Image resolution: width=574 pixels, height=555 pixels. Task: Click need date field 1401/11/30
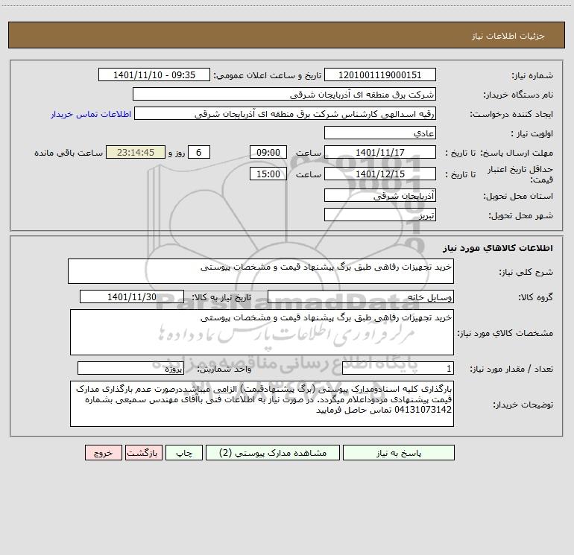pos(132,296)
